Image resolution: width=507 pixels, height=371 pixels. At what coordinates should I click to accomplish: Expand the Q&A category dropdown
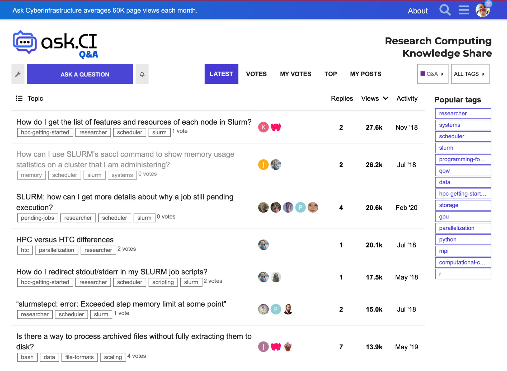433,74
